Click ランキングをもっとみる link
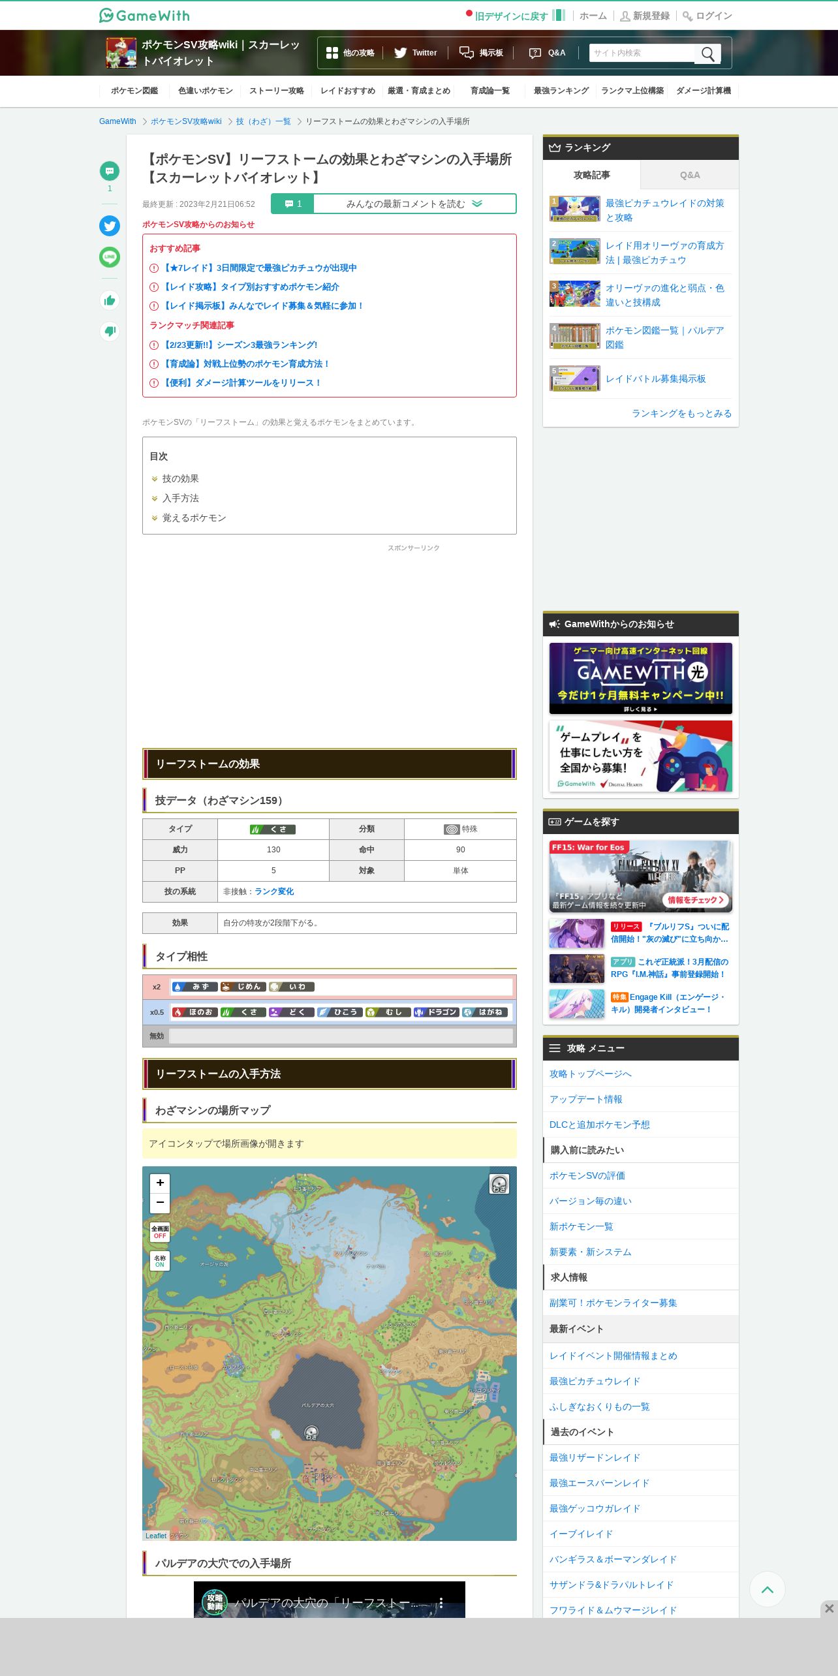838x1676 pixels. pyautogui.click(x=681, y=413)
